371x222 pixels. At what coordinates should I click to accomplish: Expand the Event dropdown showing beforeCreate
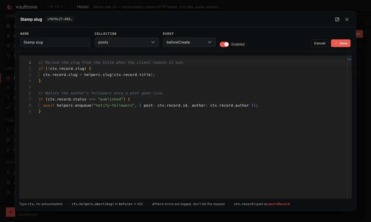click(x=189, y=42)
